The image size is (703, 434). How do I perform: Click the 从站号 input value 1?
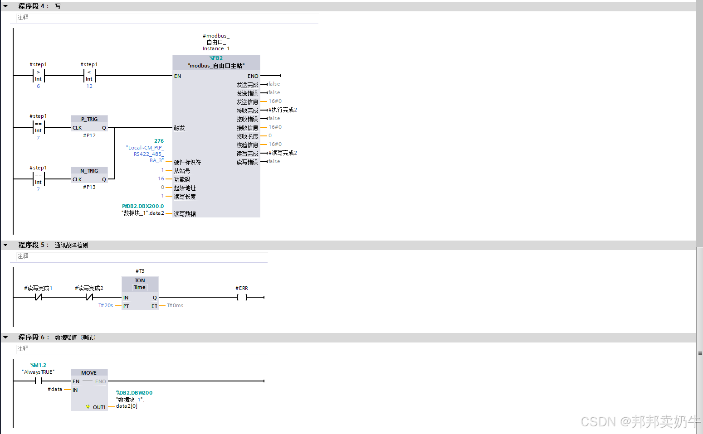[162, 170]
